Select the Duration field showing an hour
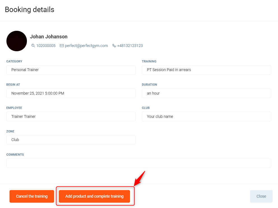The height and width of the screenshot is (208, 278). [x=206, y=93]
